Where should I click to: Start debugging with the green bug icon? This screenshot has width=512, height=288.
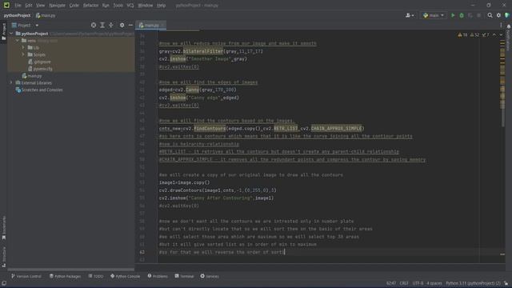[462, 15]
